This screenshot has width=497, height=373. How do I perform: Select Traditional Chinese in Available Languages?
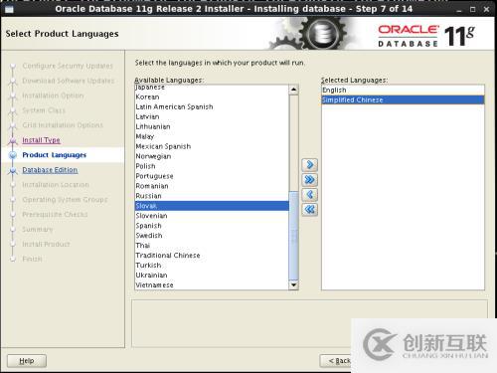pyautogui.click(x=212, y=256)
